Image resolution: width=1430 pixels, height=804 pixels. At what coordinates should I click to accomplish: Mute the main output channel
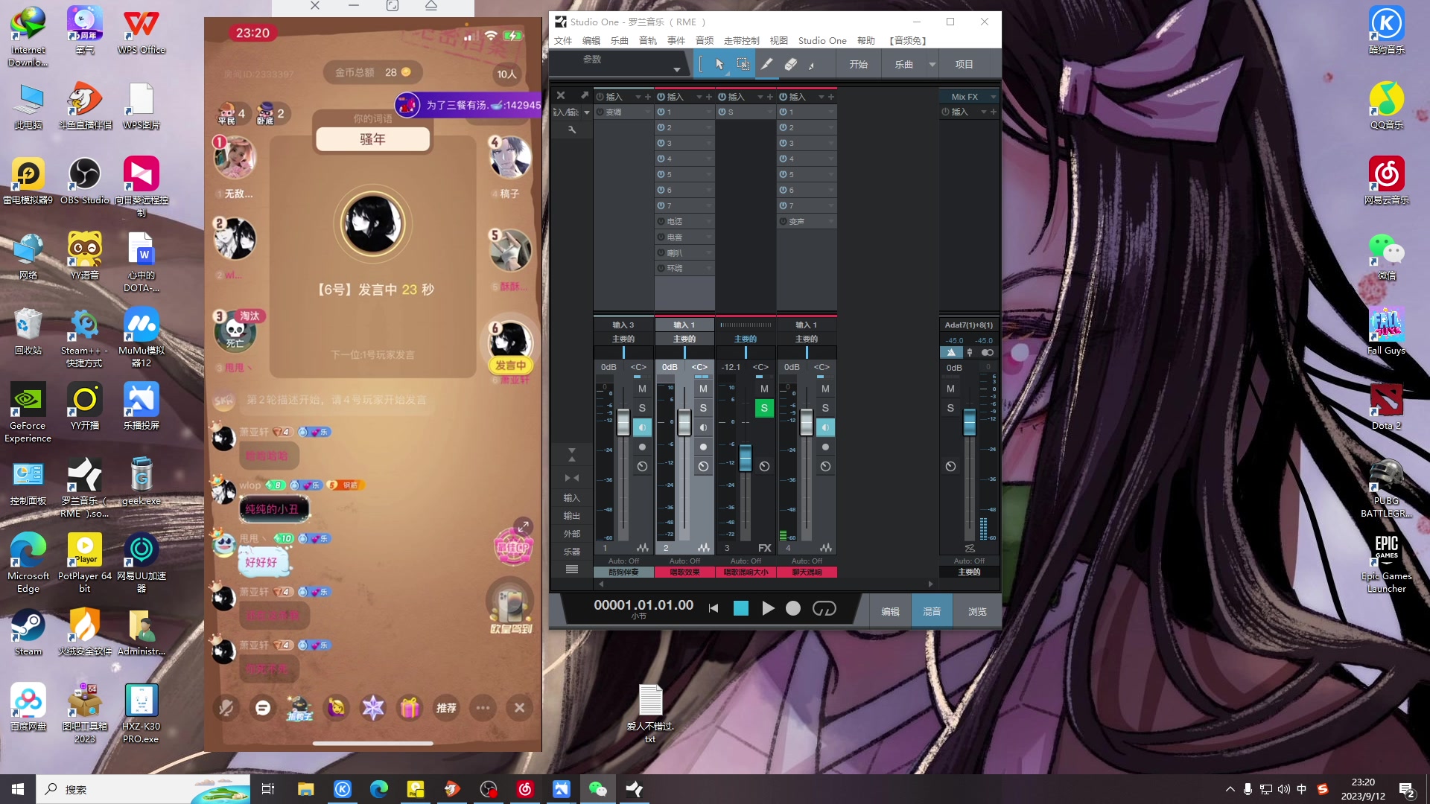tap(950, 389)
